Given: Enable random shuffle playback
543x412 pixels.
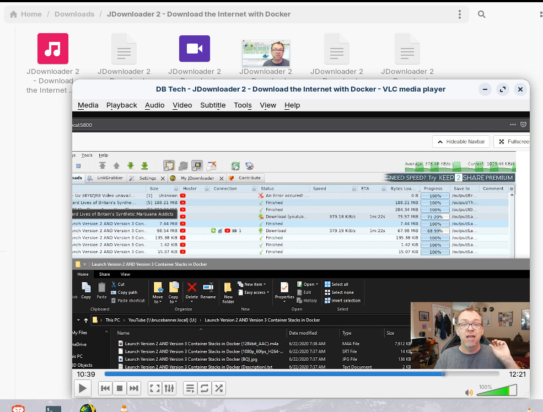Looking at the screenshot, I should pos(219,388).
